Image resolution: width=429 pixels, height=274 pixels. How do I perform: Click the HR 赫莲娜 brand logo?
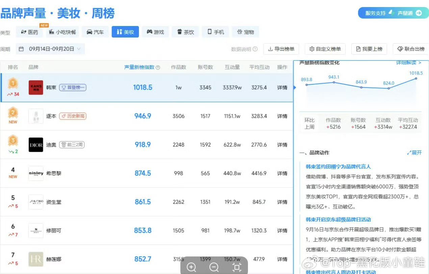36,259
